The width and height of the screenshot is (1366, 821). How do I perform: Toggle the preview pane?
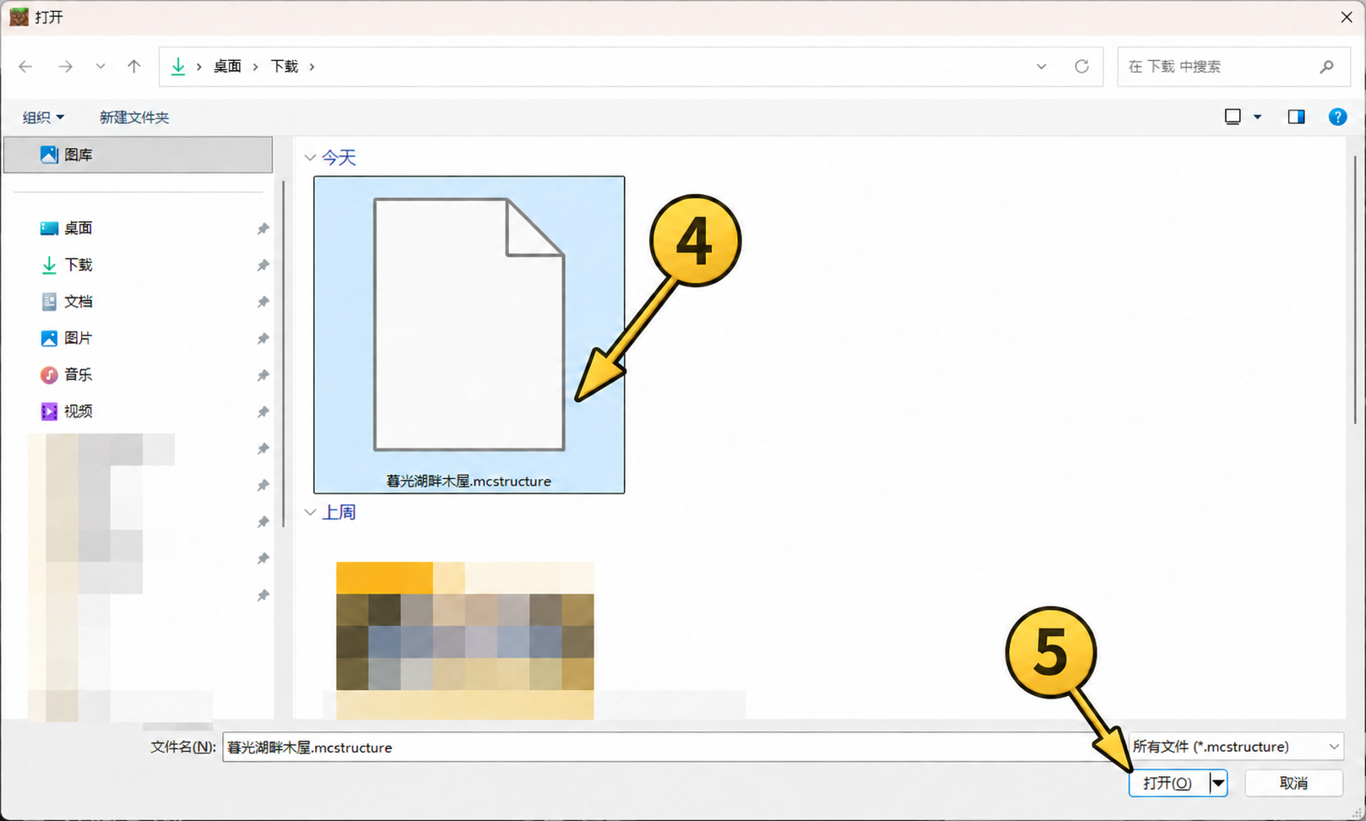(x=1296, y=117)
